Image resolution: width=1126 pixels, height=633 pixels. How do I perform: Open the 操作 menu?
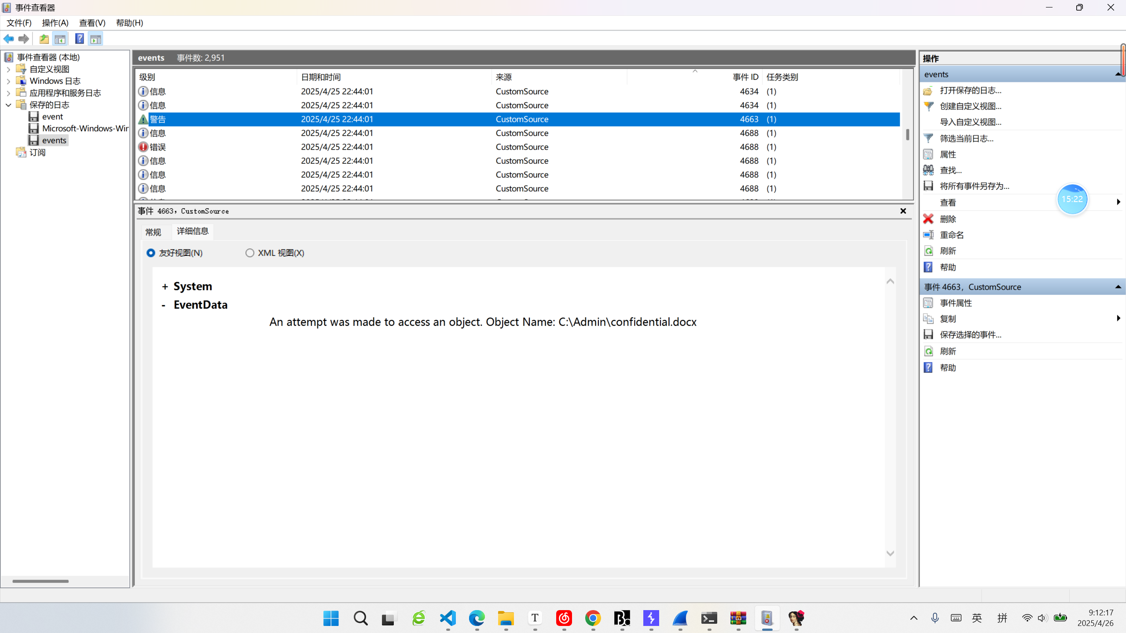pos(55,23)
